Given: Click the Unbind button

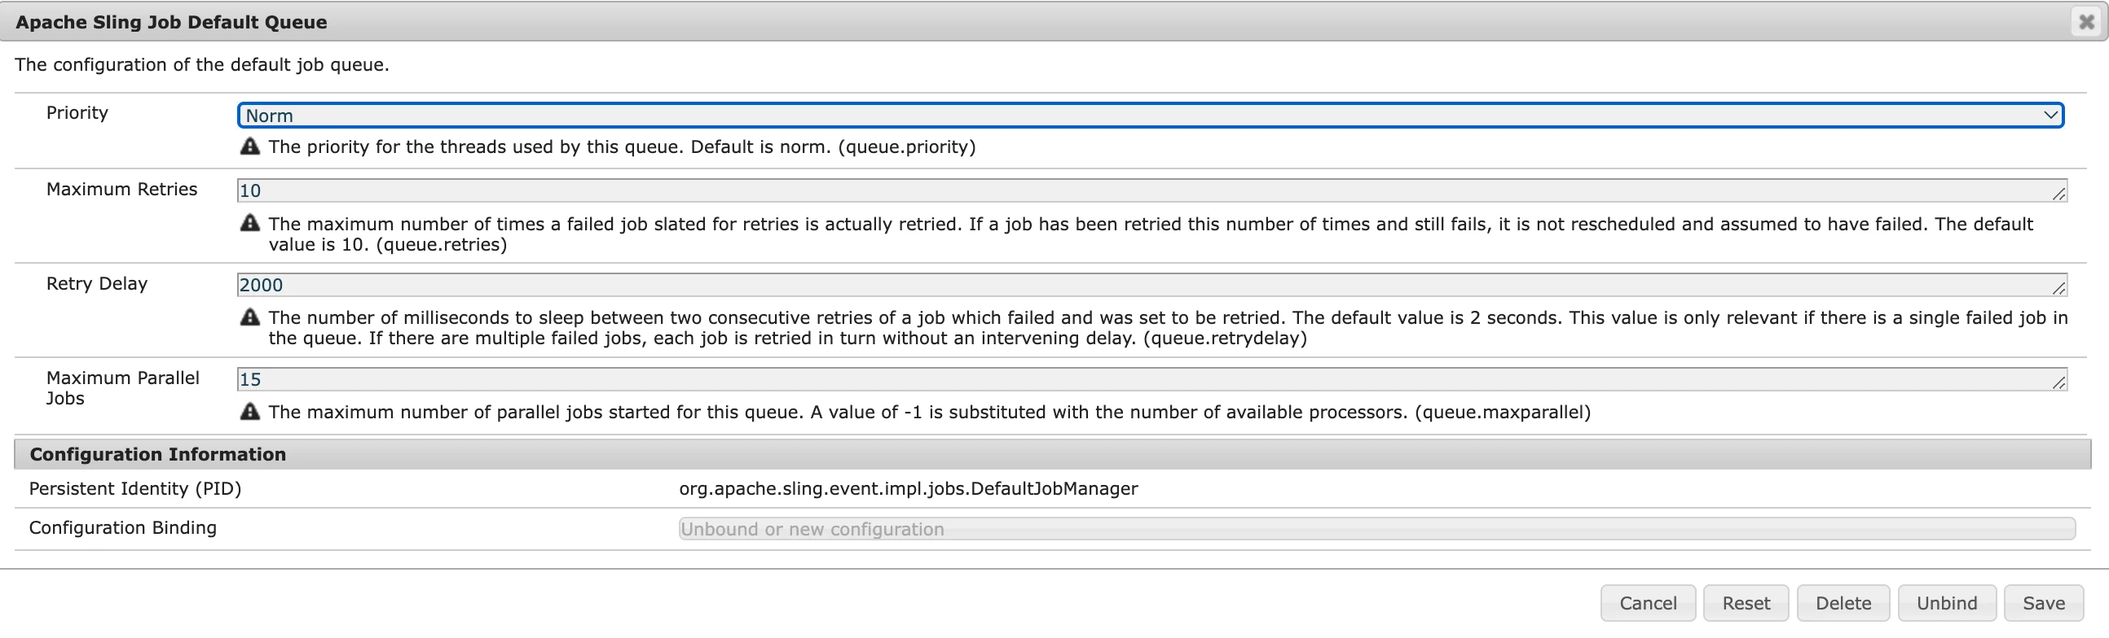Looking at the screenshot, I should (1947, 603).
